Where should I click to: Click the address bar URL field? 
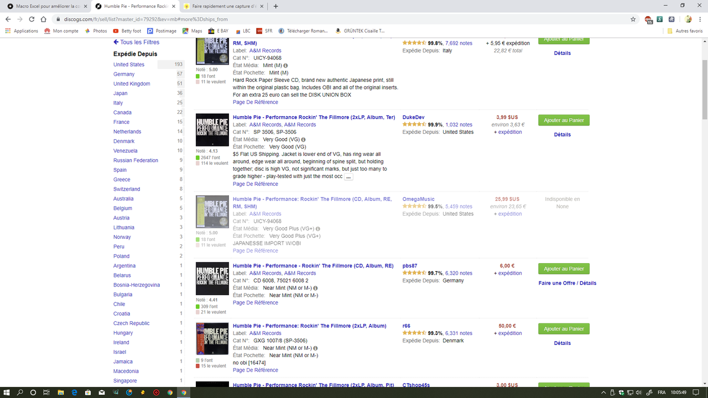coord(343,19)
